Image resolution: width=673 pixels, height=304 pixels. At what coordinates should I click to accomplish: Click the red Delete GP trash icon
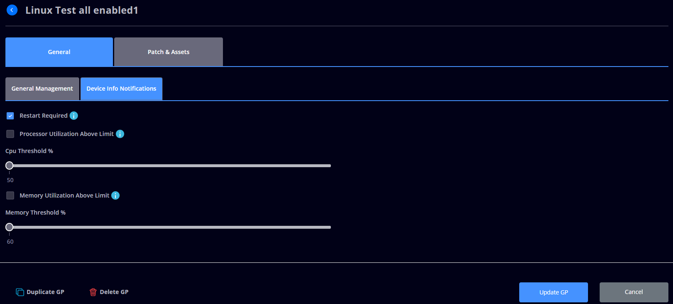(x=93, y=292)
